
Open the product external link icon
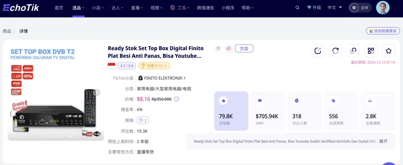tap(318, 51)
